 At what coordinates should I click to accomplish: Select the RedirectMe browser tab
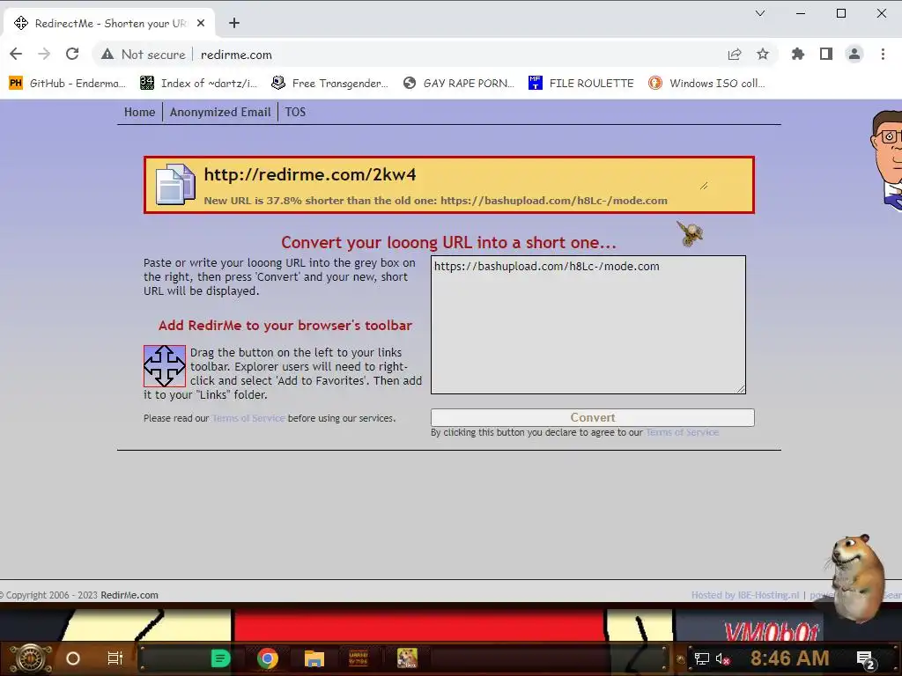(x=109, y=23)
